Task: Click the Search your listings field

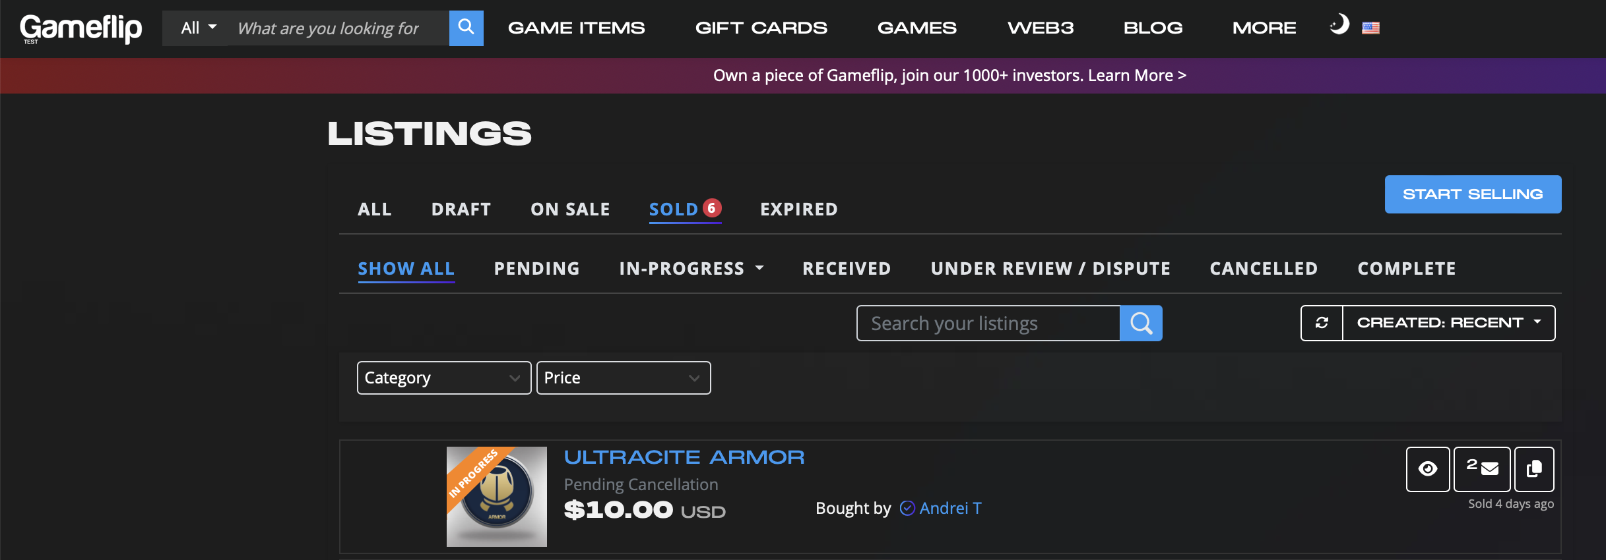Action: coord(988,323)
